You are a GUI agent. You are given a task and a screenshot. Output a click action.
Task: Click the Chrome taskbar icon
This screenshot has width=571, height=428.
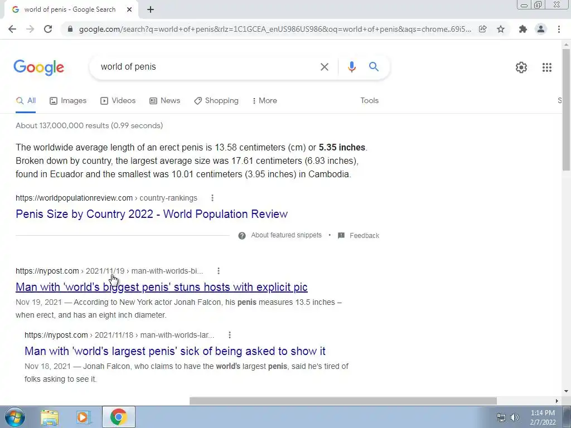click(x=118, y=417)
